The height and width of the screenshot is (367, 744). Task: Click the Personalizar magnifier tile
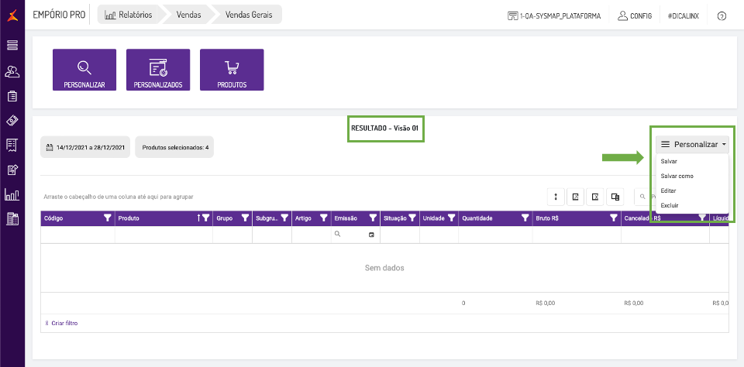point(84,70)
